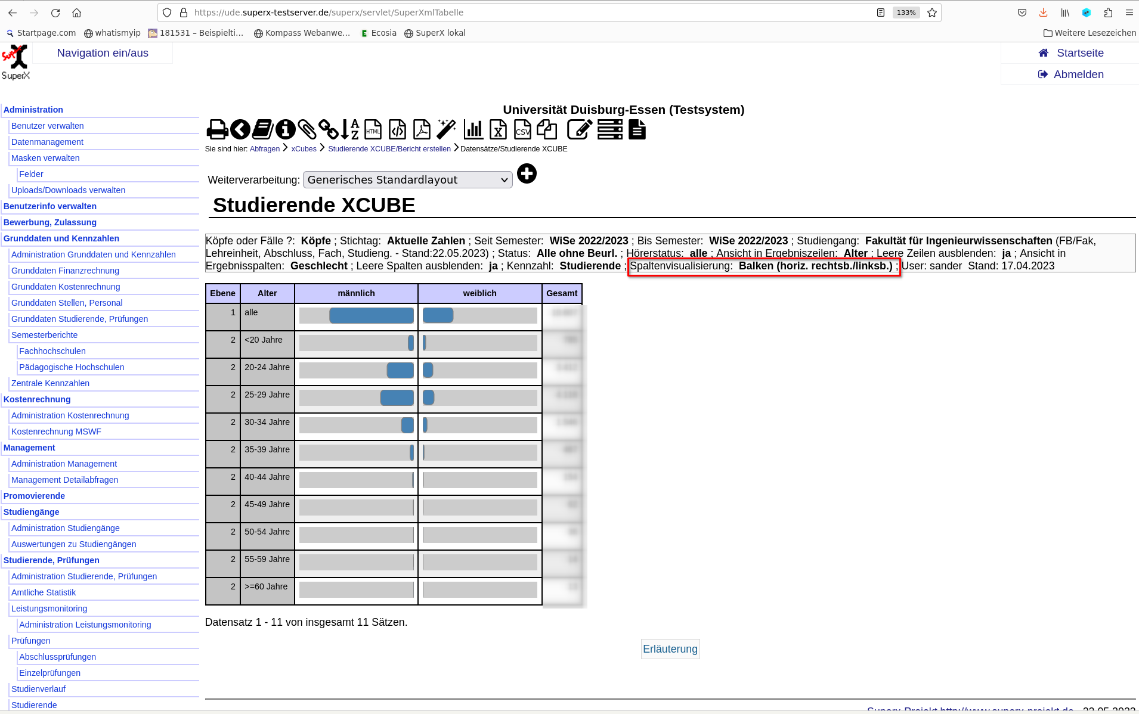Click the paperclip icon in toolbar

307,129
